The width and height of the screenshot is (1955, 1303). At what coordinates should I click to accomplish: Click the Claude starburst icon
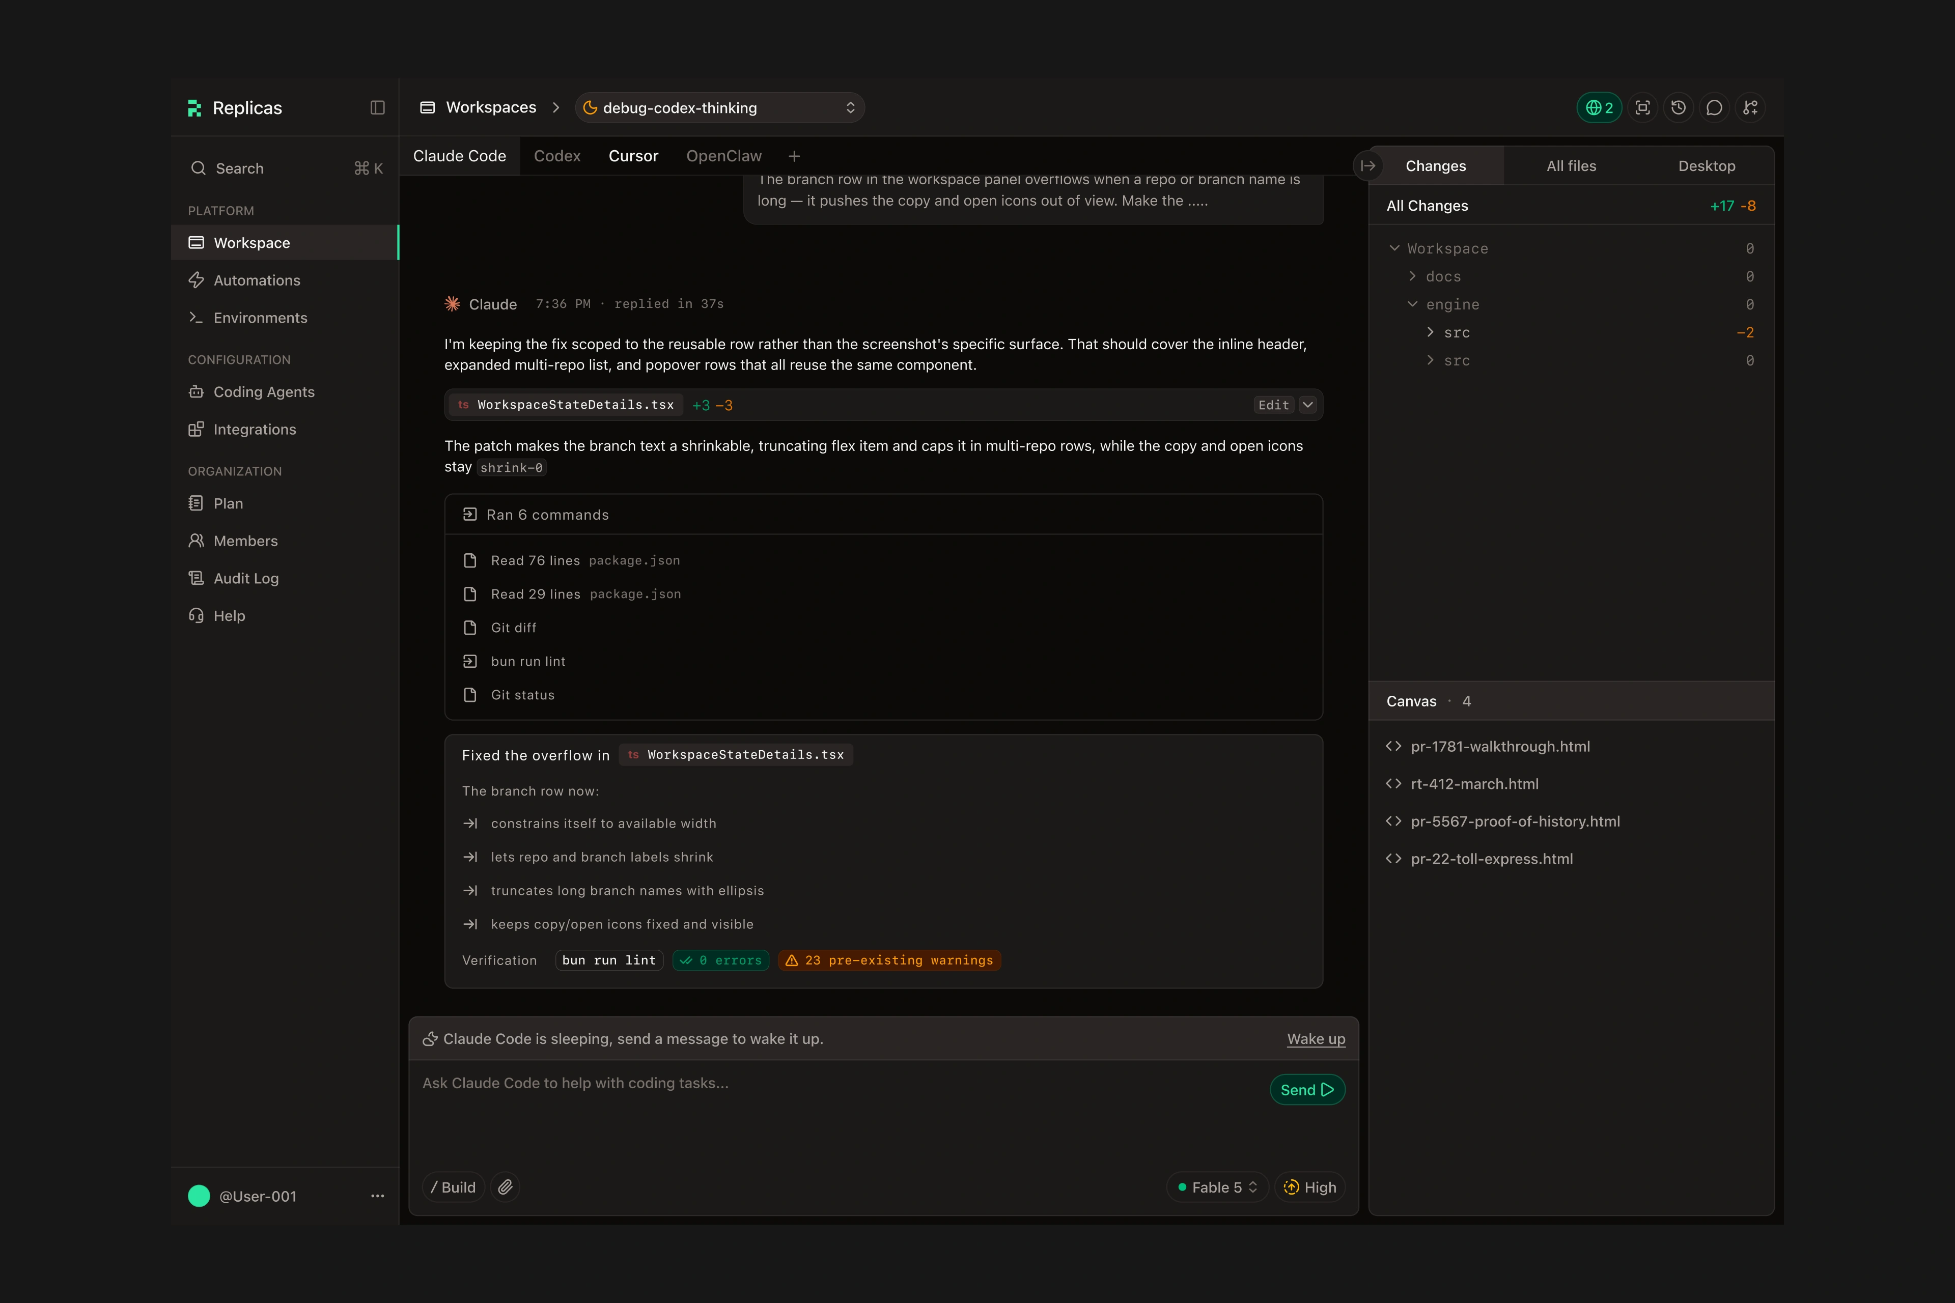452,304
